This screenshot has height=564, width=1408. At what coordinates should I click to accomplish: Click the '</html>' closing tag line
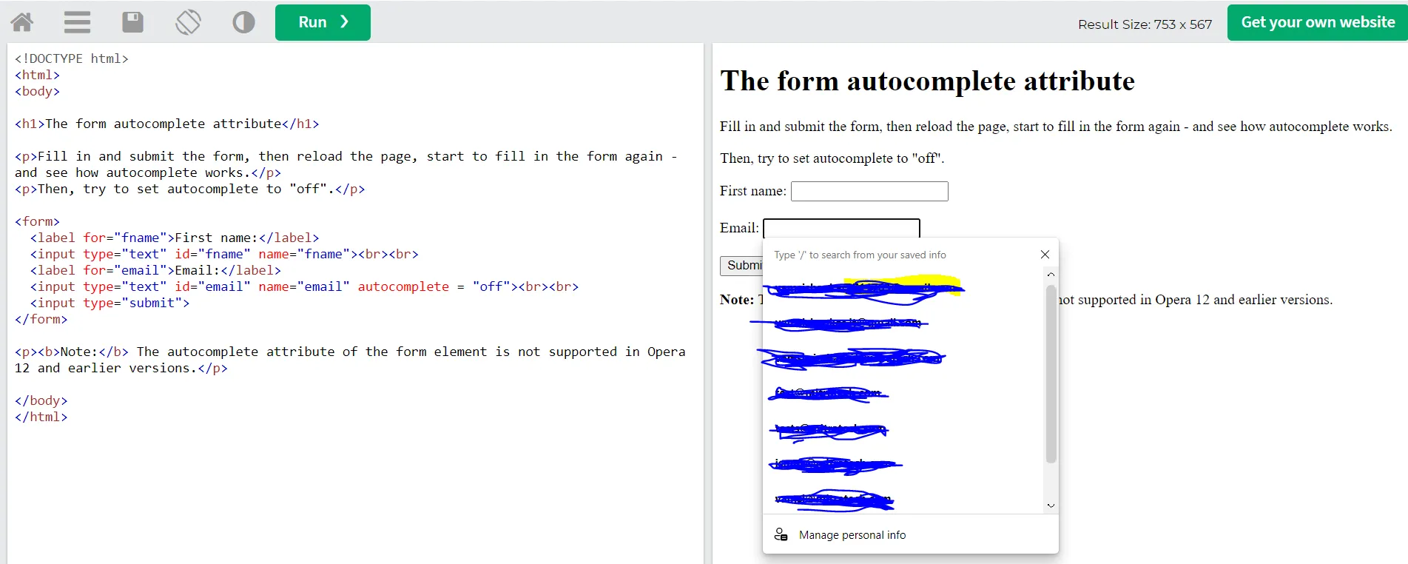click(41, 417)
